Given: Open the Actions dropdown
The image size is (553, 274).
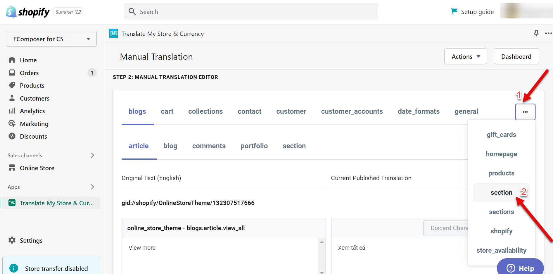Looking at the screenshot, I should point(465,56).
